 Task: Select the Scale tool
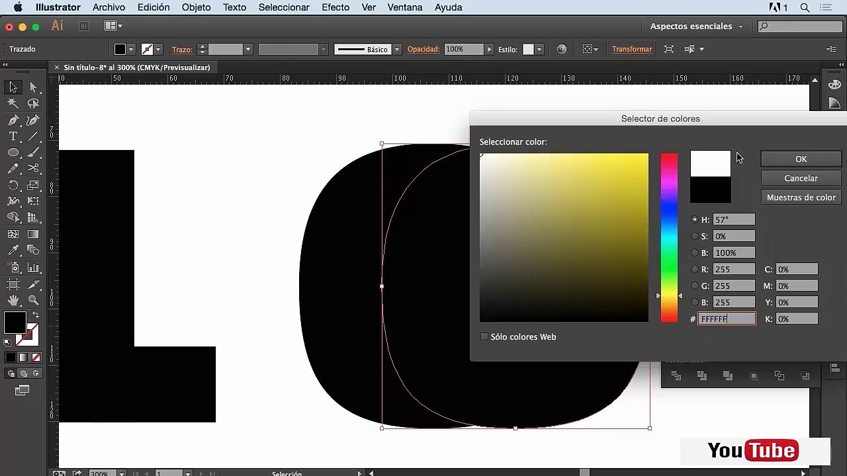34,185
